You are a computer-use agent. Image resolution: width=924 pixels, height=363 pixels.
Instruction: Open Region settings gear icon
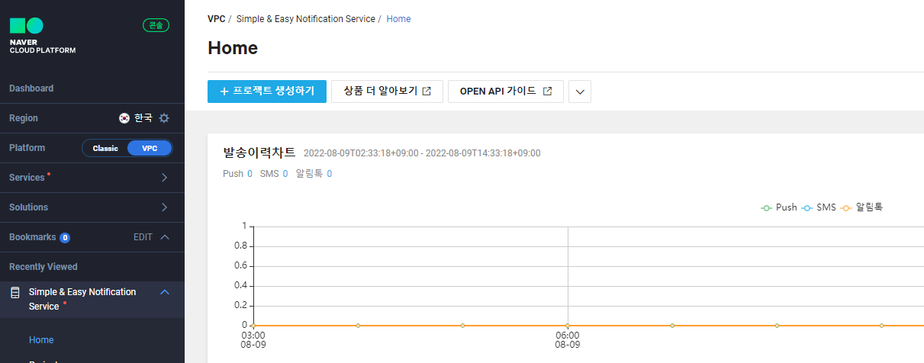(164, 118)
